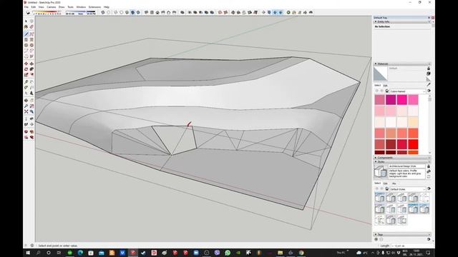Click Create New Style icon in Styles panel
458x257 pixels.
(x=429, y=171)
